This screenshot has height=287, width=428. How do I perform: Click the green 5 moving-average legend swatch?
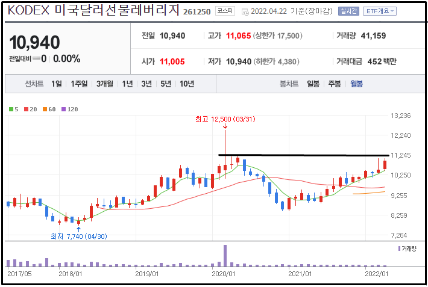(x=11, y=110)
